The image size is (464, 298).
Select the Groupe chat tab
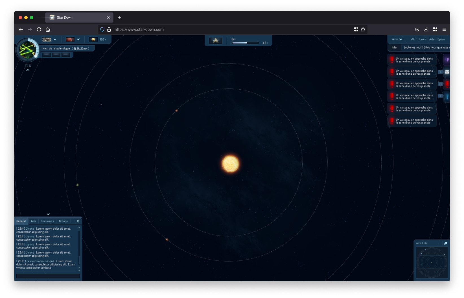click(63, 221)
